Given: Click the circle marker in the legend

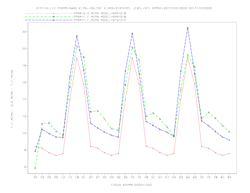Looking at the screenshot, I should [x=54, y=17].
